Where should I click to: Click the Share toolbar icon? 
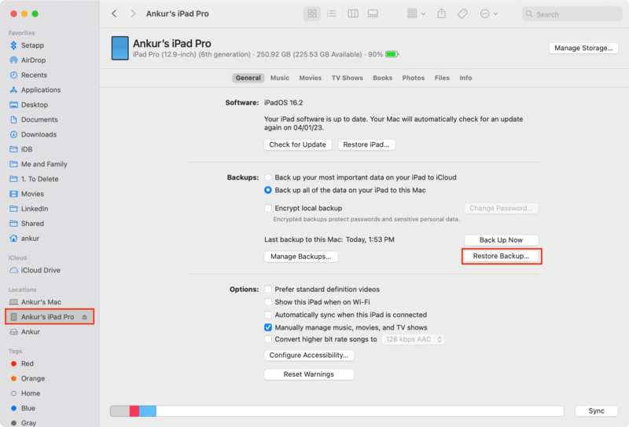[x=441, y=13]
